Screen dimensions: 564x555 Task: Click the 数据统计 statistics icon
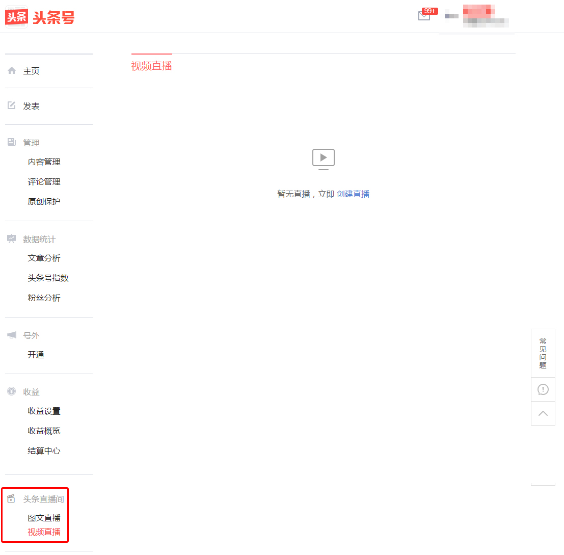point(11,239)
